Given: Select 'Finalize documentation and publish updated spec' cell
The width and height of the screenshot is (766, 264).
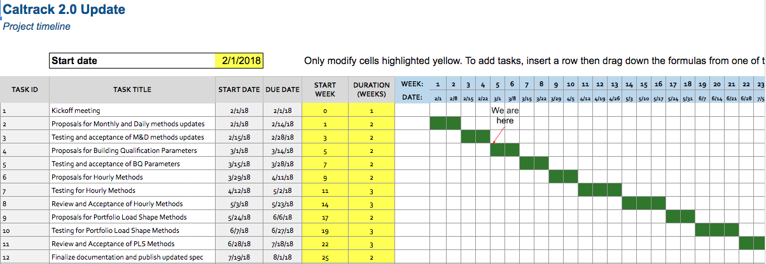Looking at the screenshot, I should pyautogui.click(x=132, y=257).
